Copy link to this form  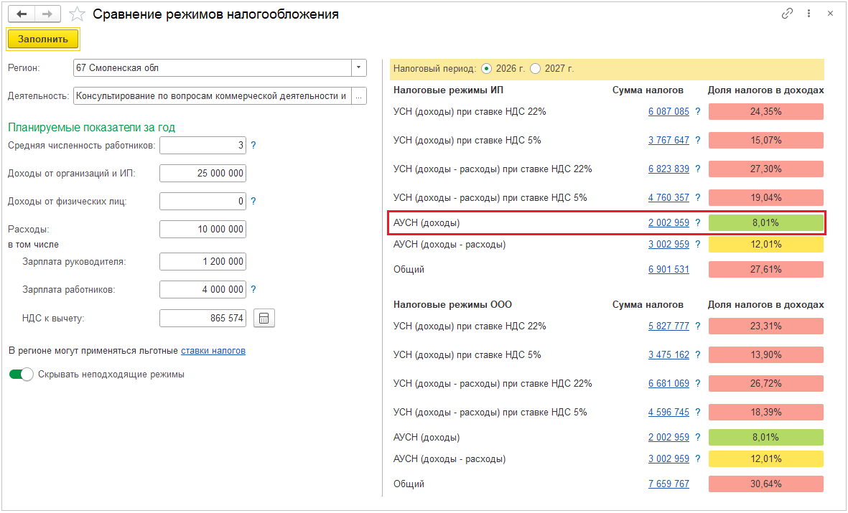pyautogui.click(x=788, y=14)
